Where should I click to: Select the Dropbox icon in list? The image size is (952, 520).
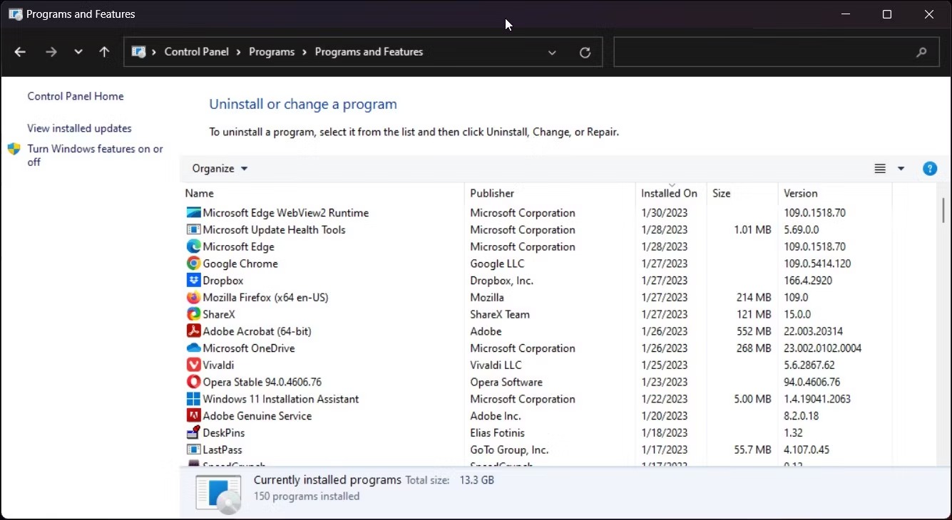coord(193,281)
